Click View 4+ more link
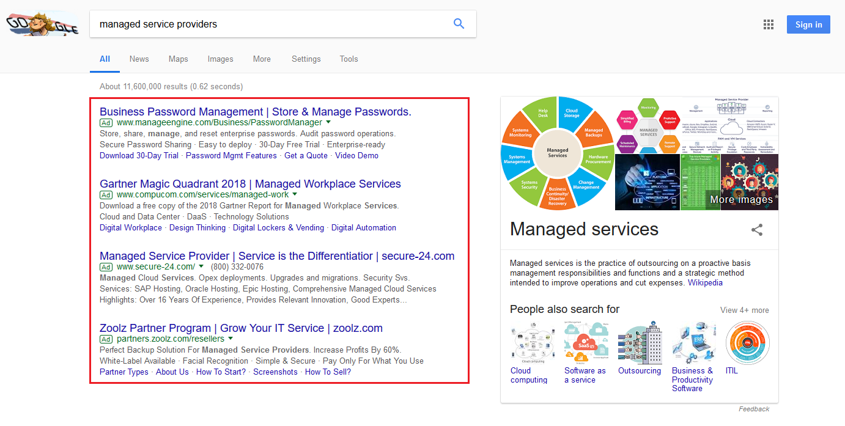The image size is (845, 426). [745, 310]
